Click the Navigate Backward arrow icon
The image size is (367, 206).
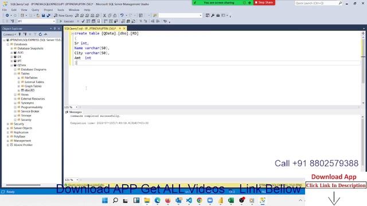pyautogui.click(x=7, y=15)
